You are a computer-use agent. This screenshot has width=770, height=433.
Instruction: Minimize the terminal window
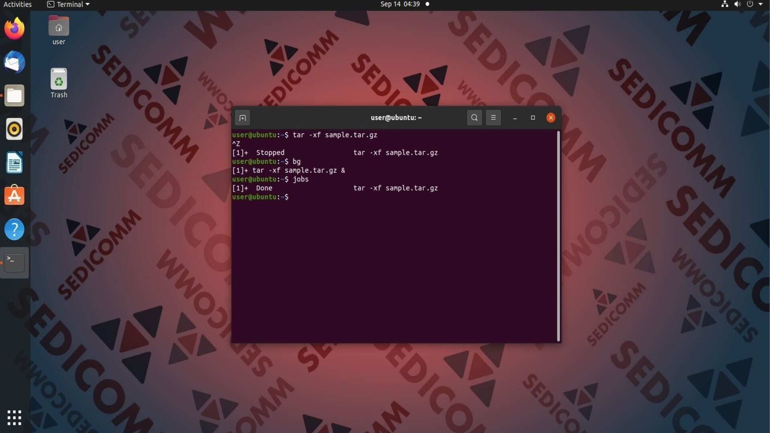coord(515,118)
